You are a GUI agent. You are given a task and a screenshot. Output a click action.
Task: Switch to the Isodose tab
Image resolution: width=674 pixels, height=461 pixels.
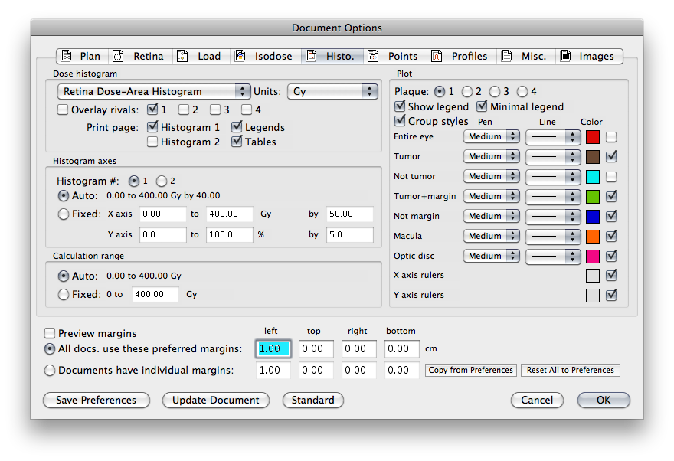coord(265,56)
